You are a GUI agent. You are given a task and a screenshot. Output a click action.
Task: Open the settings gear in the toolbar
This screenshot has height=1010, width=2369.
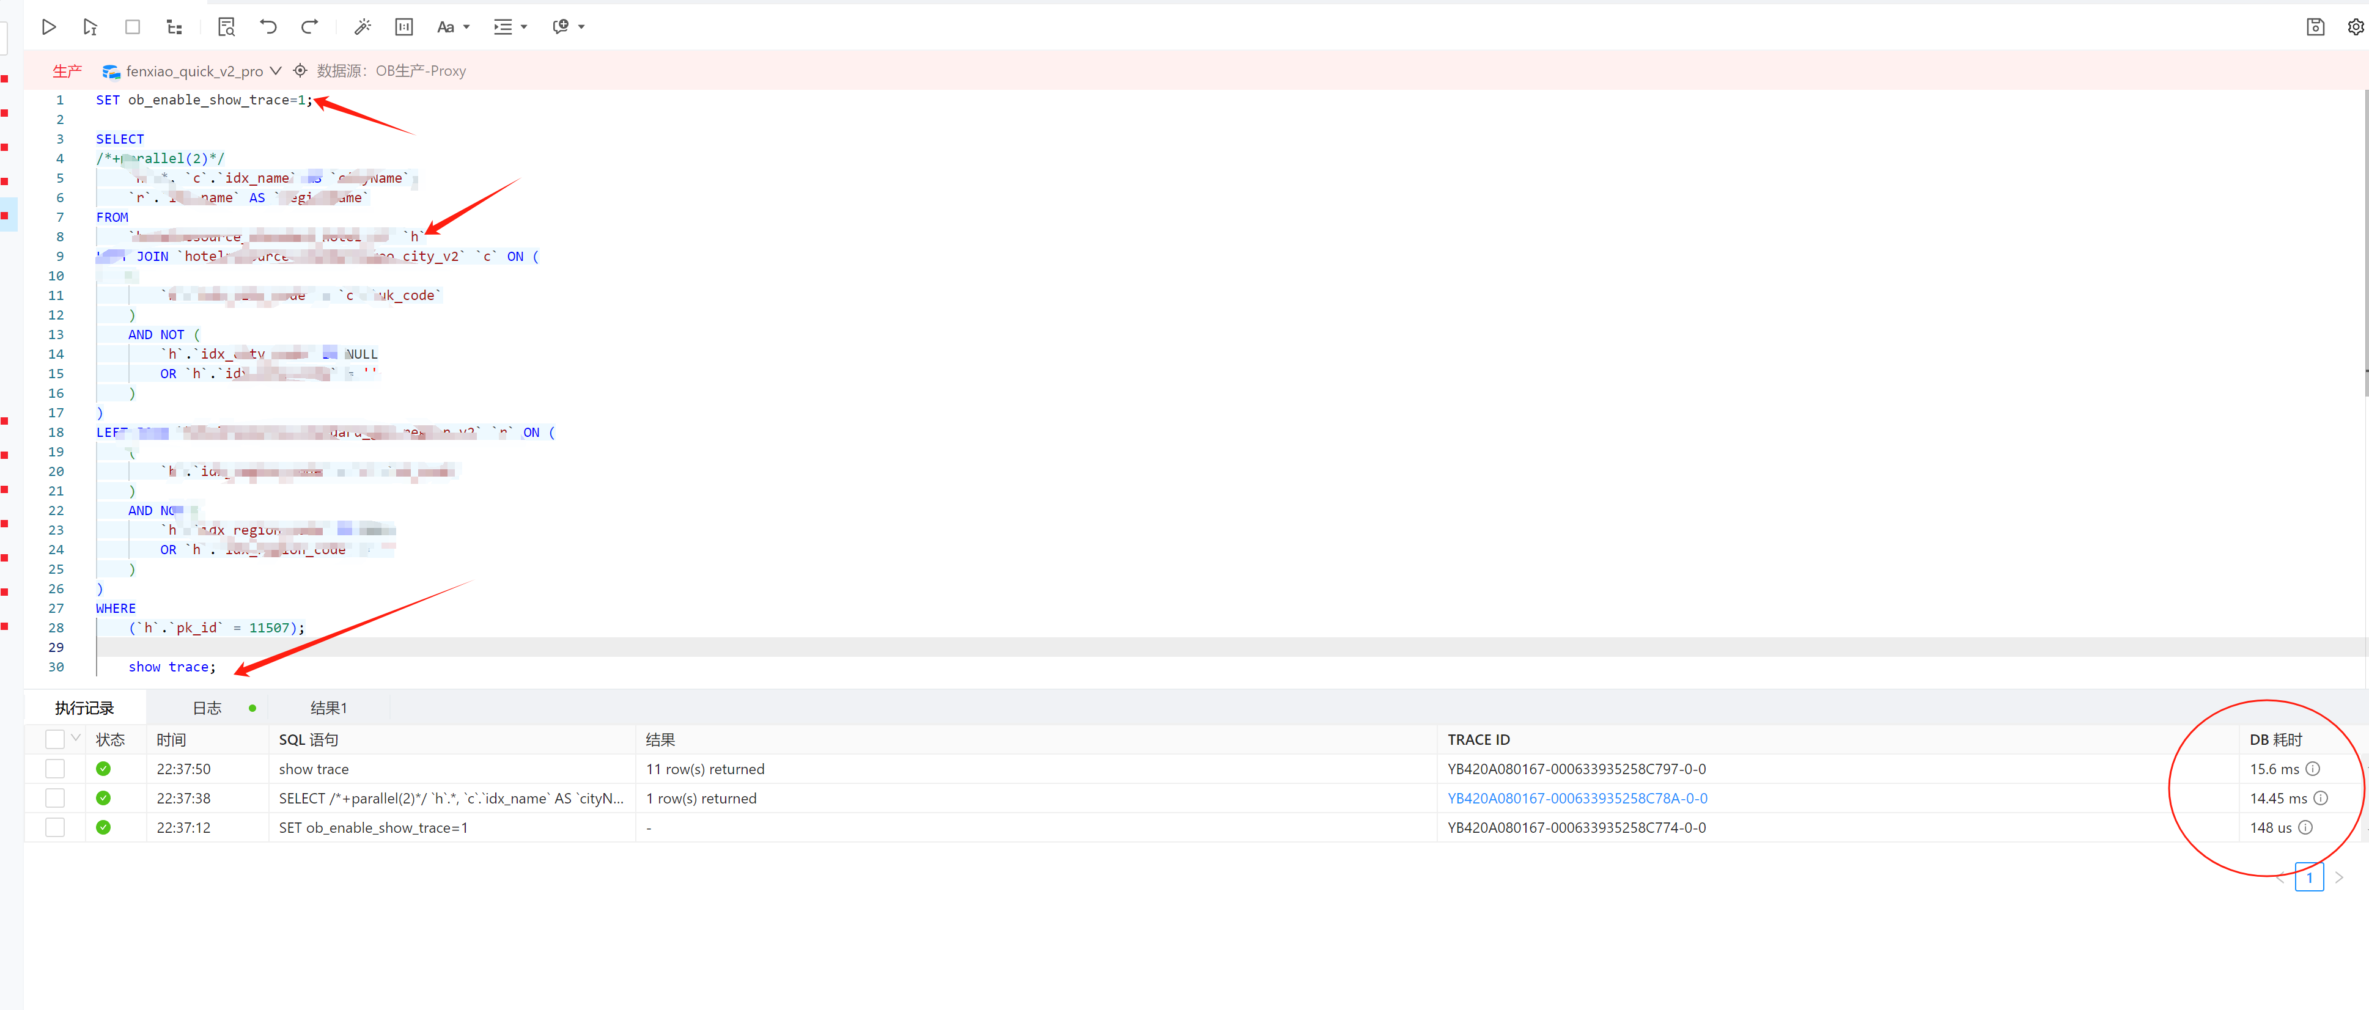click(2355, 27)
